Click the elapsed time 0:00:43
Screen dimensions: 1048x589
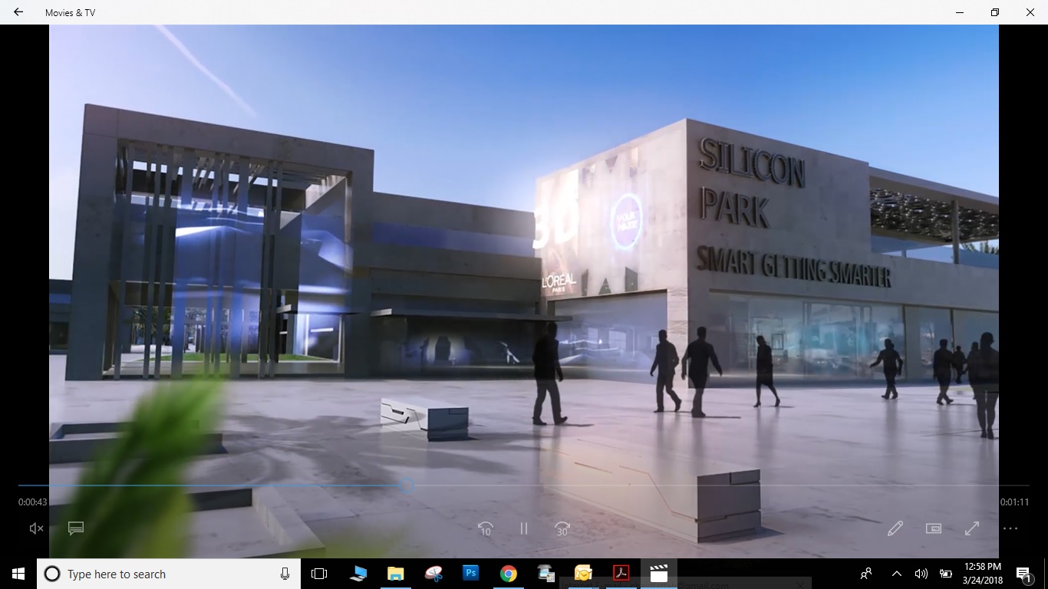coord(33,502)
